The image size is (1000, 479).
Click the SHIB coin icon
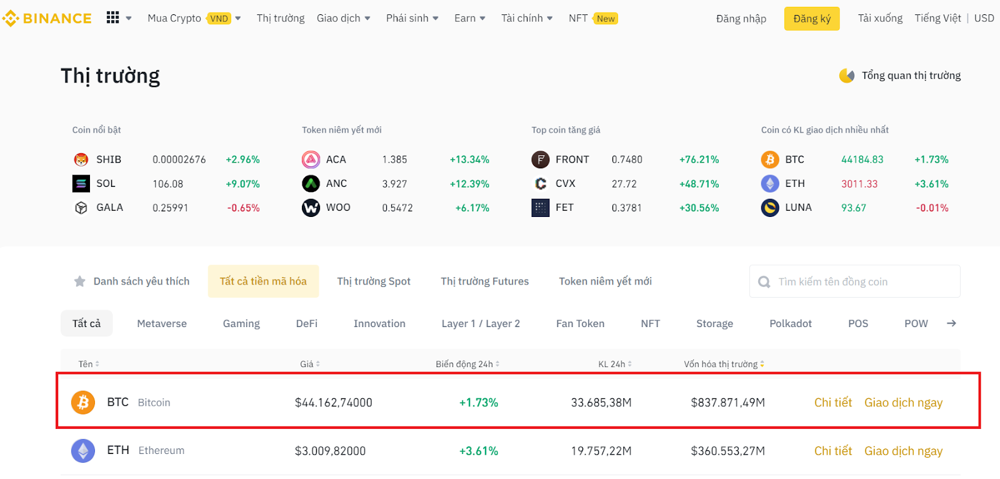click(81, 159)
